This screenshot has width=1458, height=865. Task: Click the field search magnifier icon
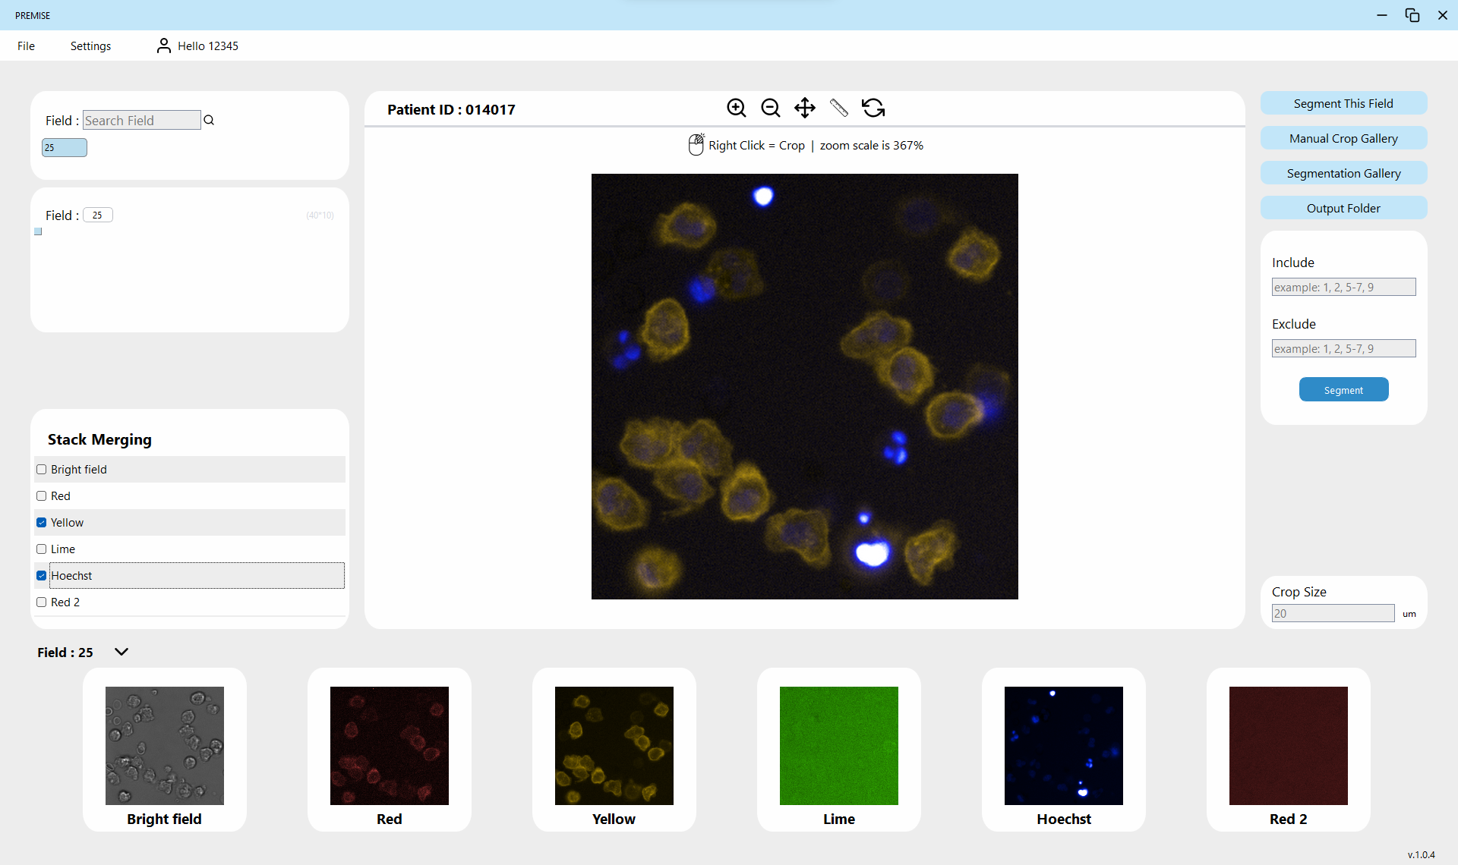pyautogui.click(x=210, y=120)
